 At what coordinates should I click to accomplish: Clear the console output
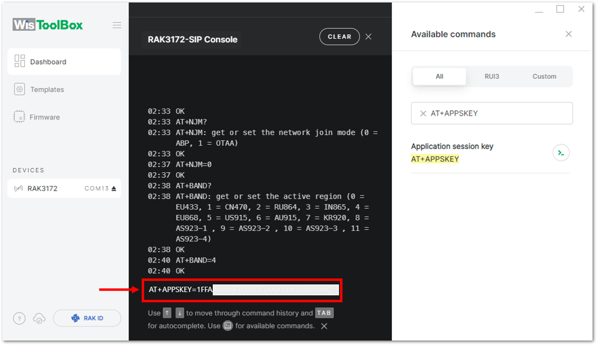click(340, 36)
